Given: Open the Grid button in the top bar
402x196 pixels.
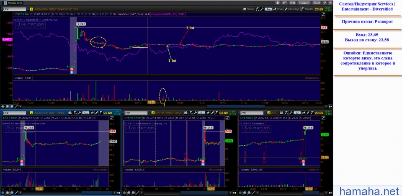Looking at the screenshot, I should pos(292,3).
